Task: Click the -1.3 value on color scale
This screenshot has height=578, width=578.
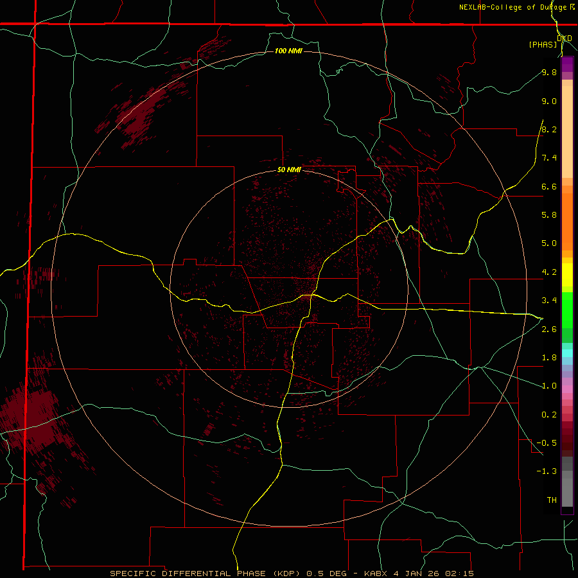Action: tap(547, 471)
